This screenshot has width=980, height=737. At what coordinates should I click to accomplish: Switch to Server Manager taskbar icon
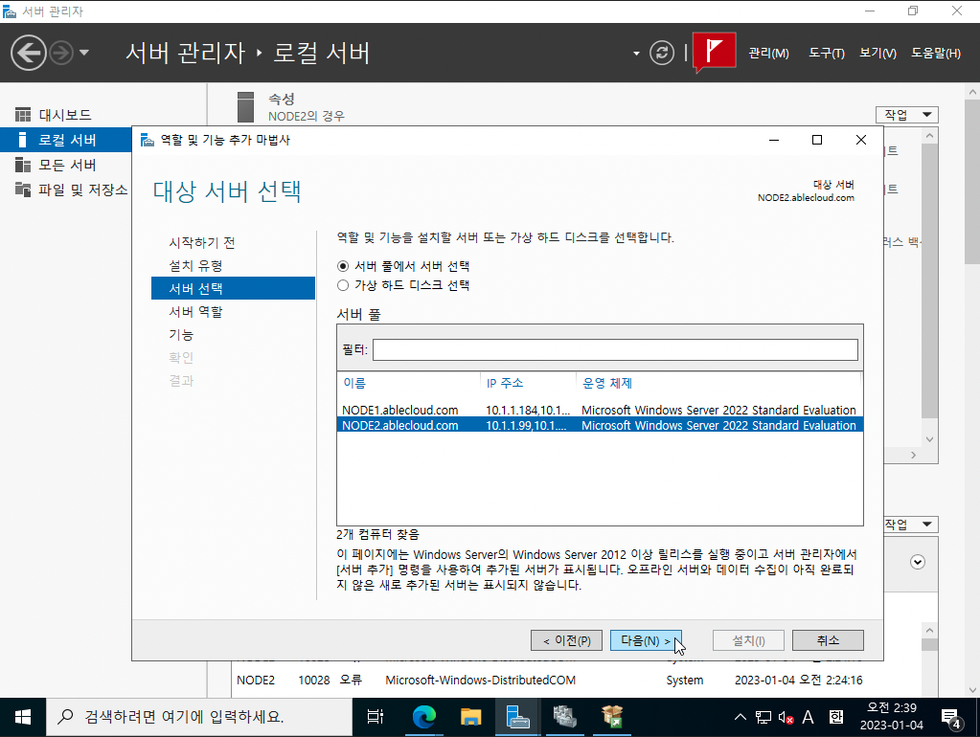coord(518,717)
